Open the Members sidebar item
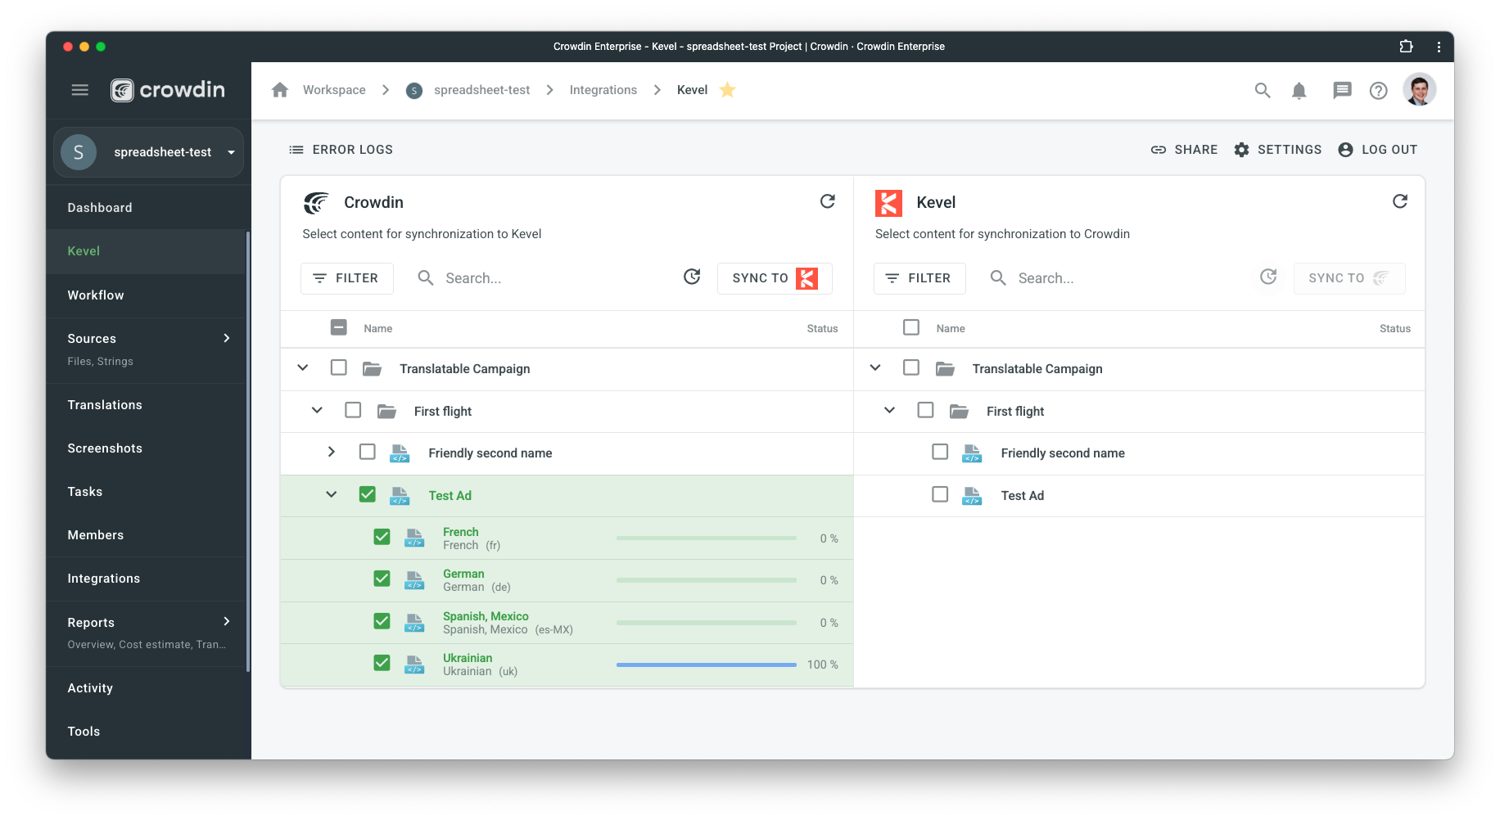Screen dimensions: 1500x820 click(x=146, y=535)
